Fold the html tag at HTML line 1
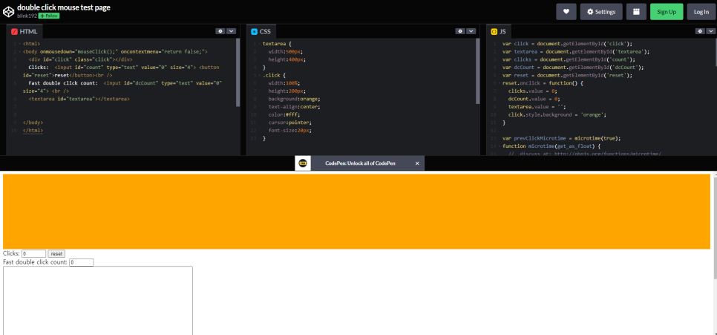 (19, 44)
